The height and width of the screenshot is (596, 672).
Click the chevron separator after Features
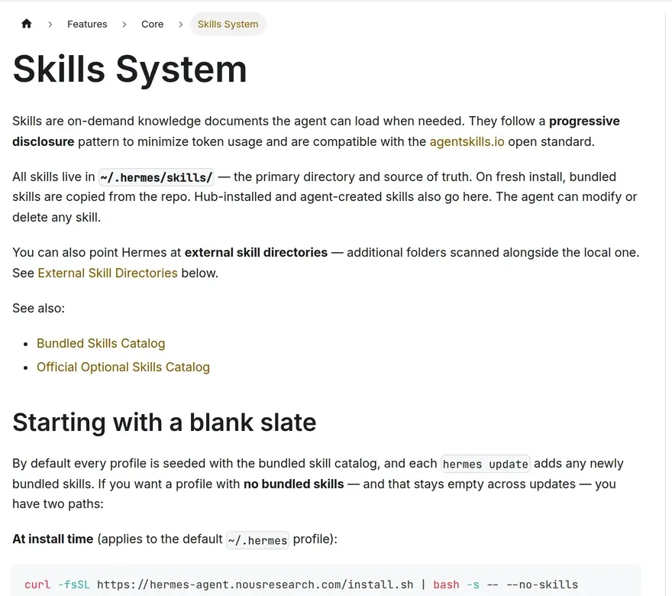coord(124,24)
